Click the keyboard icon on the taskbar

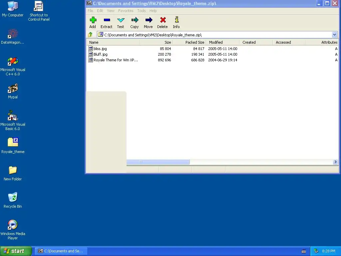click(x=304, y=251)
